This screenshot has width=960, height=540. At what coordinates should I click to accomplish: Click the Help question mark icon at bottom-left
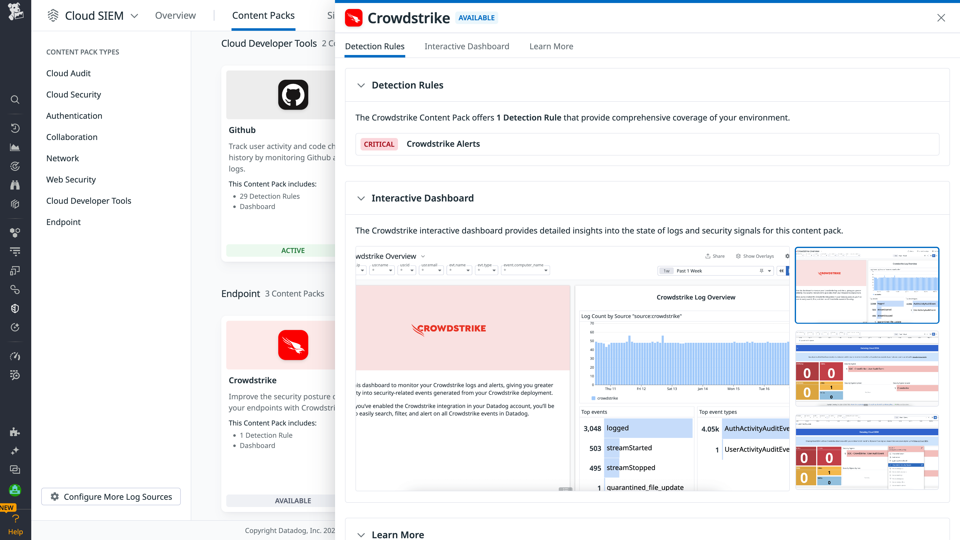coord(15,518)
